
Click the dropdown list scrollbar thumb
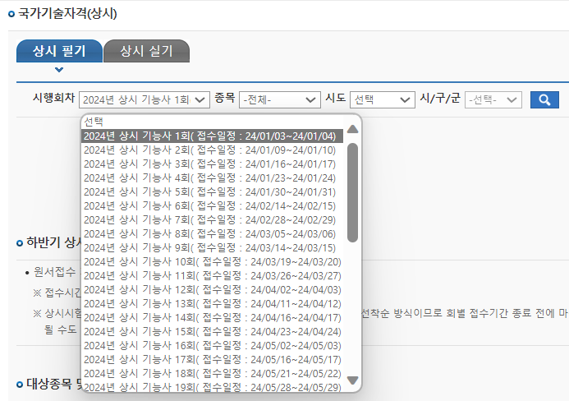pyautogui.click(x=353, y=192)
